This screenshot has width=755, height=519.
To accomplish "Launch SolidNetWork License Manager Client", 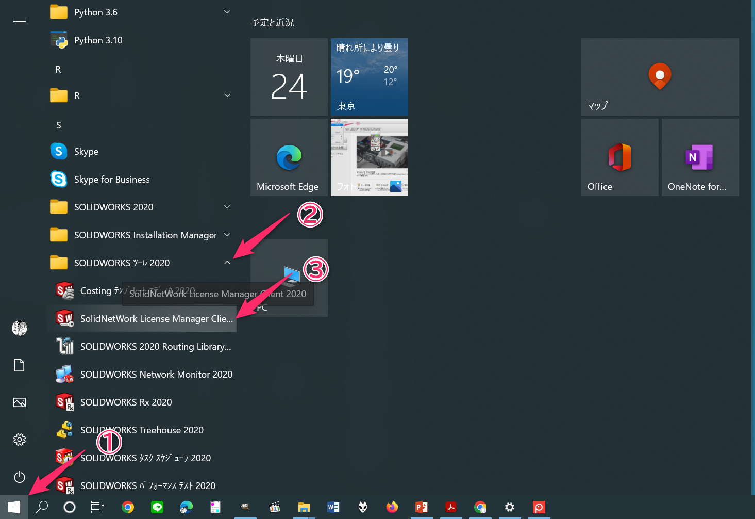I will (142, 318).
